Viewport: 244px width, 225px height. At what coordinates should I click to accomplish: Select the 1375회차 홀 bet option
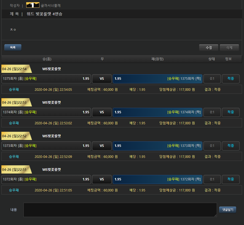click(46, 79)
